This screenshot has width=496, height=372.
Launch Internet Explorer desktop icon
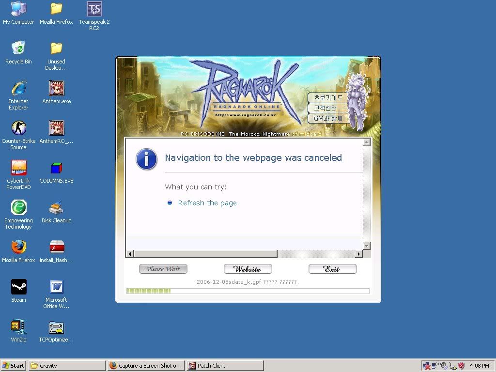tap(18, 95)
